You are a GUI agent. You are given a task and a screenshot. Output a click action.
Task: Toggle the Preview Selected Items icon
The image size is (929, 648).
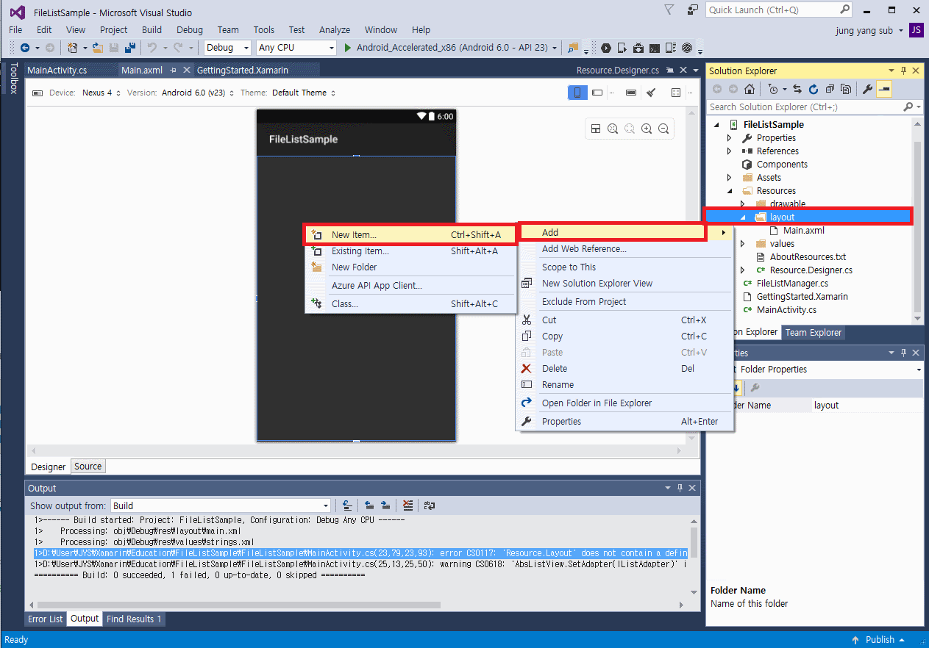884,89
